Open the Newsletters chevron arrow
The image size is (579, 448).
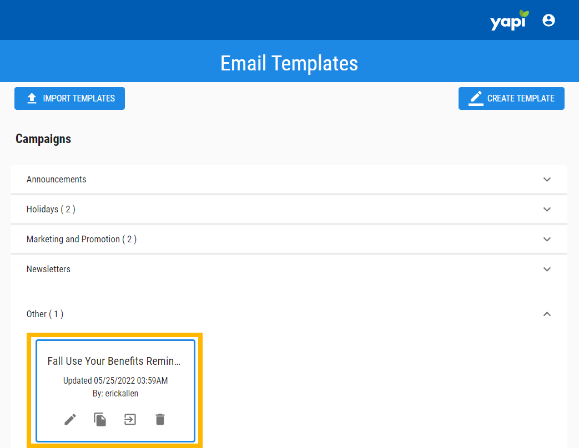(547, 269)
